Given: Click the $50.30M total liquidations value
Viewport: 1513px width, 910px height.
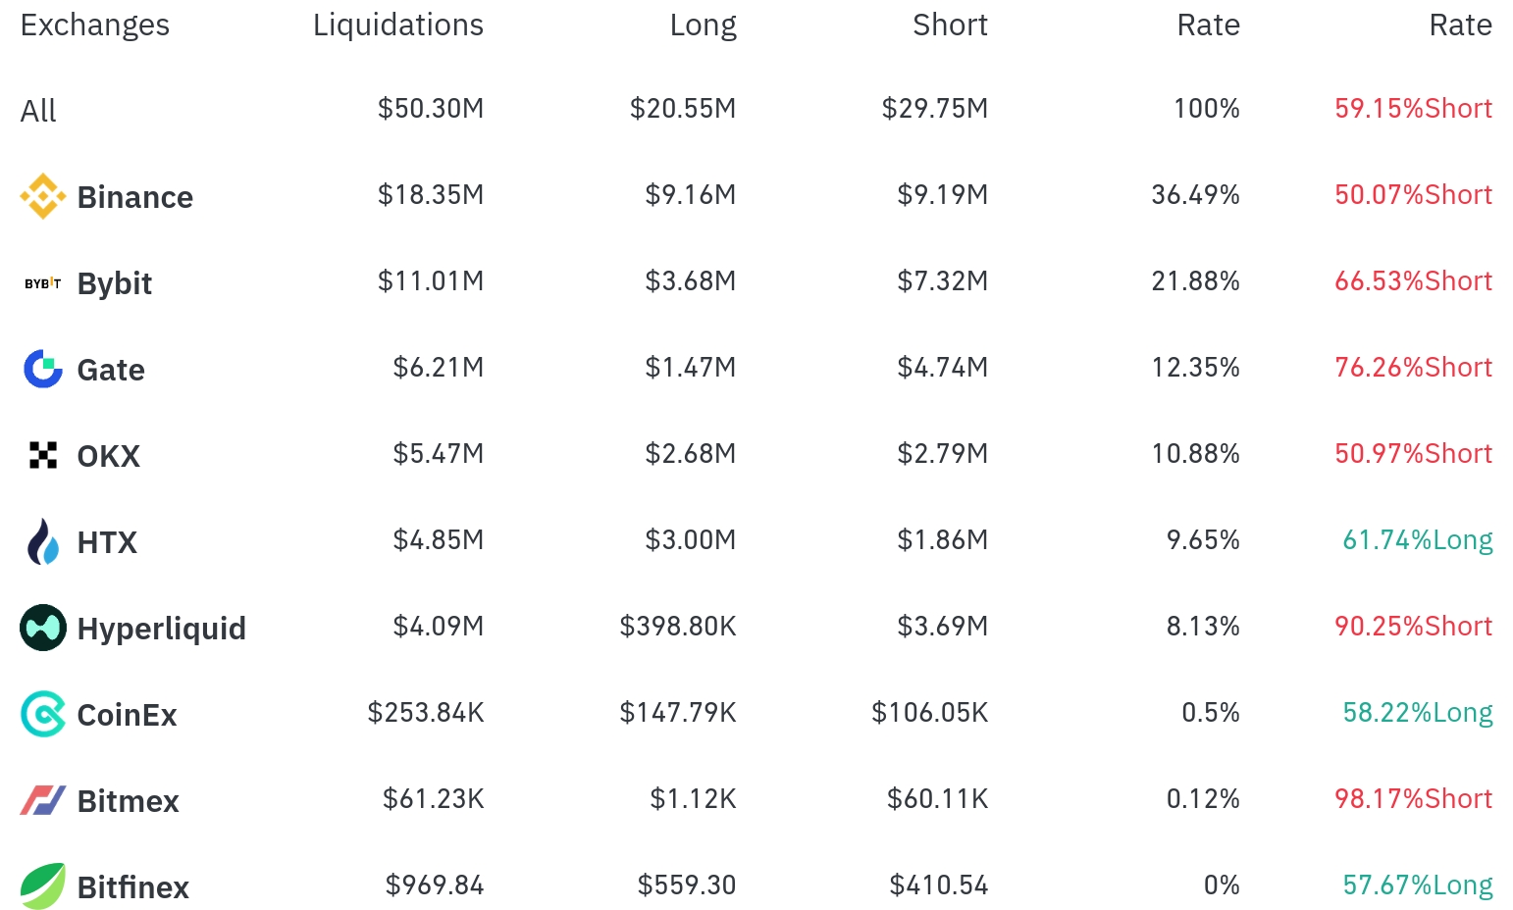Looking at the screenshot, I should coord(431,109).
